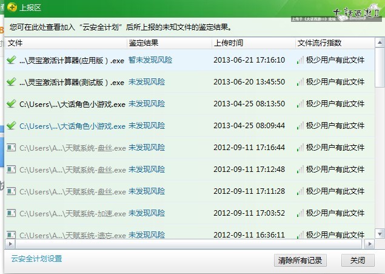Select 天赋系统-盘丝.exe uploaded at 17:16:44

pyautogui.click(x=73, y=148)
